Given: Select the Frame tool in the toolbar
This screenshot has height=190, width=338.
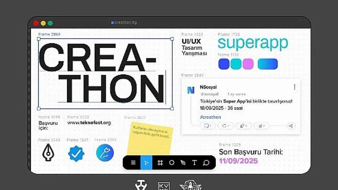Looking at the screenshot, I should coord(160,163).
